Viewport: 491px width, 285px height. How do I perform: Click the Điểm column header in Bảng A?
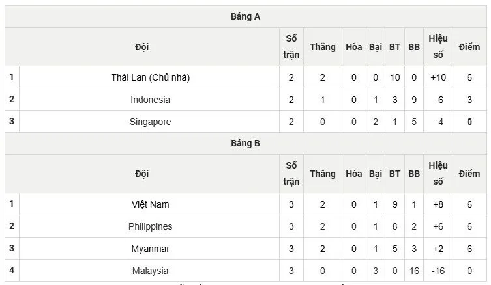[x=469, y=47]
